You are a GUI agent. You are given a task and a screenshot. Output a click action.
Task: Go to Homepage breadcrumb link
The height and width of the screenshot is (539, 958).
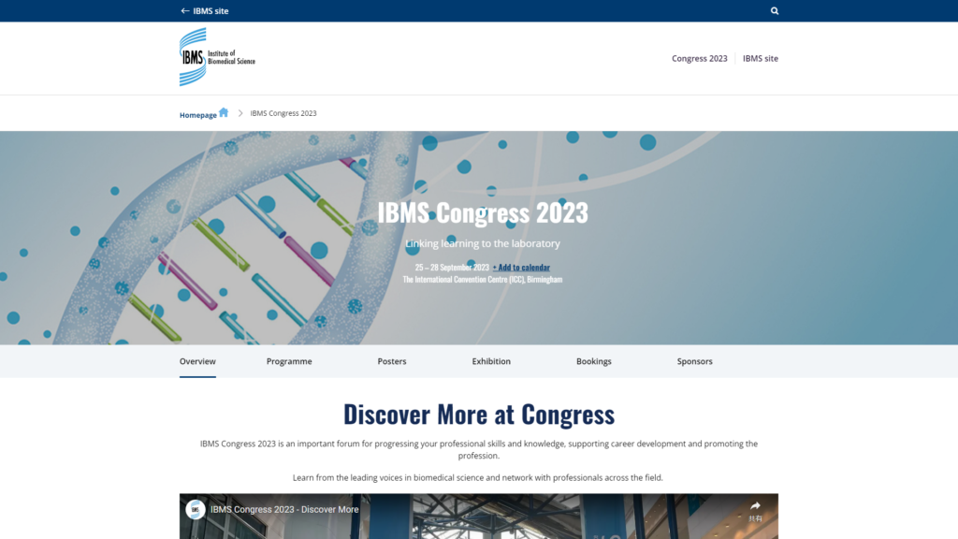[x=198, y=115]
